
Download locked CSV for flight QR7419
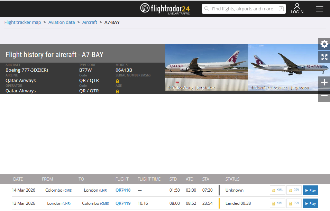pyautogui.click(x=294, y=203)
